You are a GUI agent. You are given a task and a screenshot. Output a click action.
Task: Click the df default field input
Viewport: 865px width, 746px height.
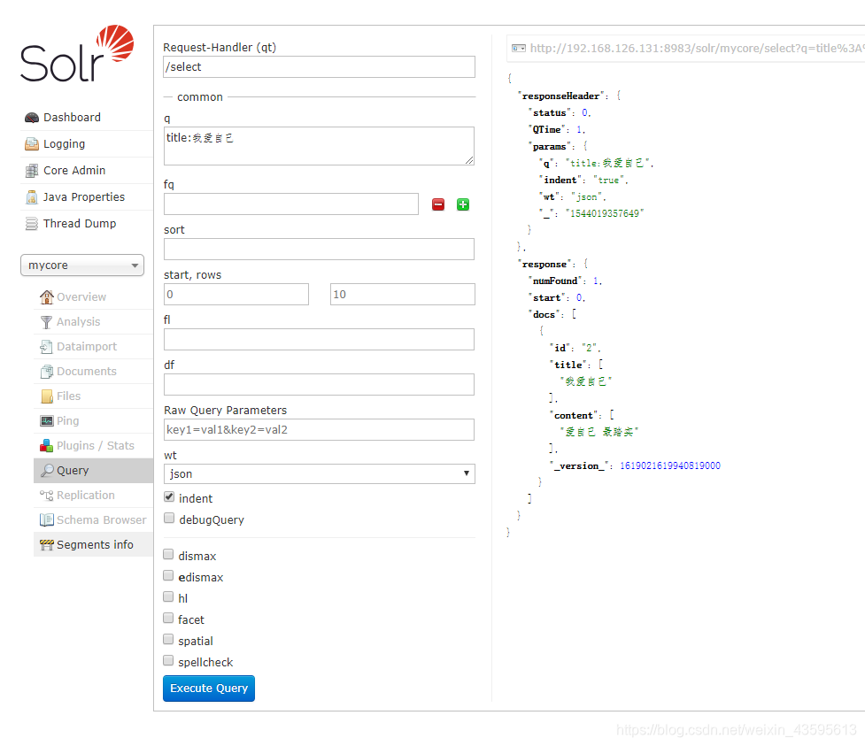[319, 385]
